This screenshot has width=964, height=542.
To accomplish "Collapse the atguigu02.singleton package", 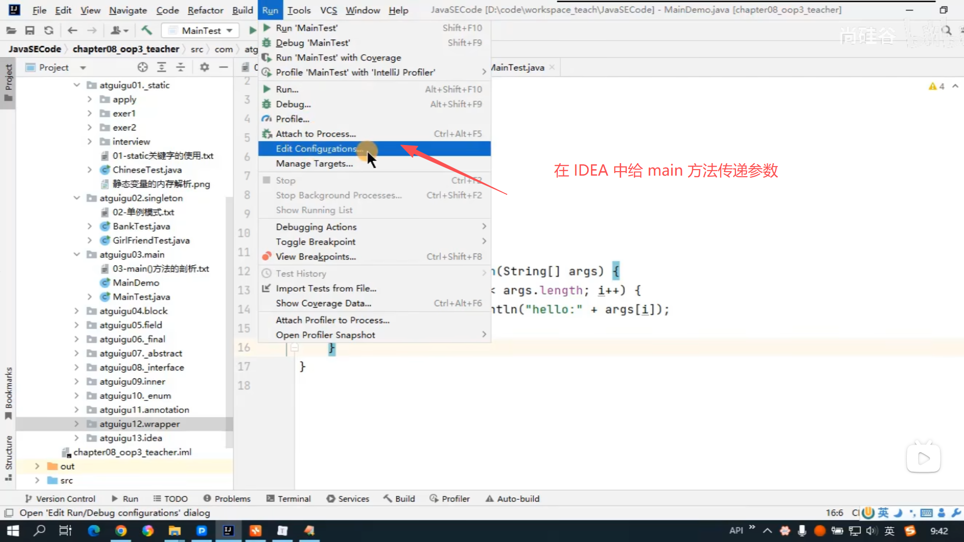I will pyautogui.click(x=77, y=198).
